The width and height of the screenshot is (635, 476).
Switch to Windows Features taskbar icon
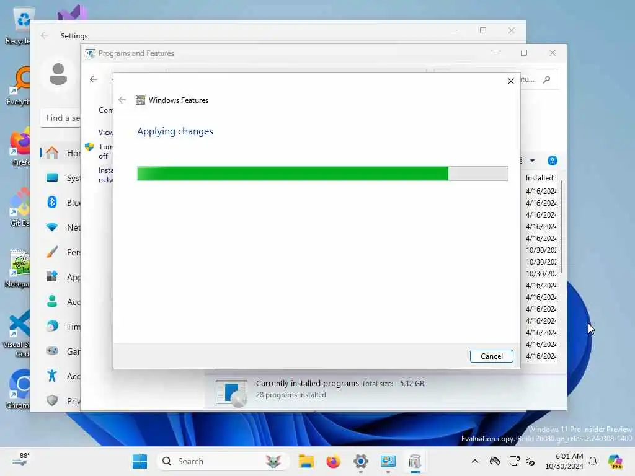click(x=415, y=461)
